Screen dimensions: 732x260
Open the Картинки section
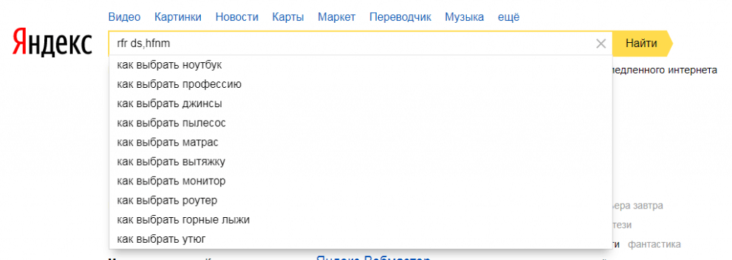(x=178, y=17)
